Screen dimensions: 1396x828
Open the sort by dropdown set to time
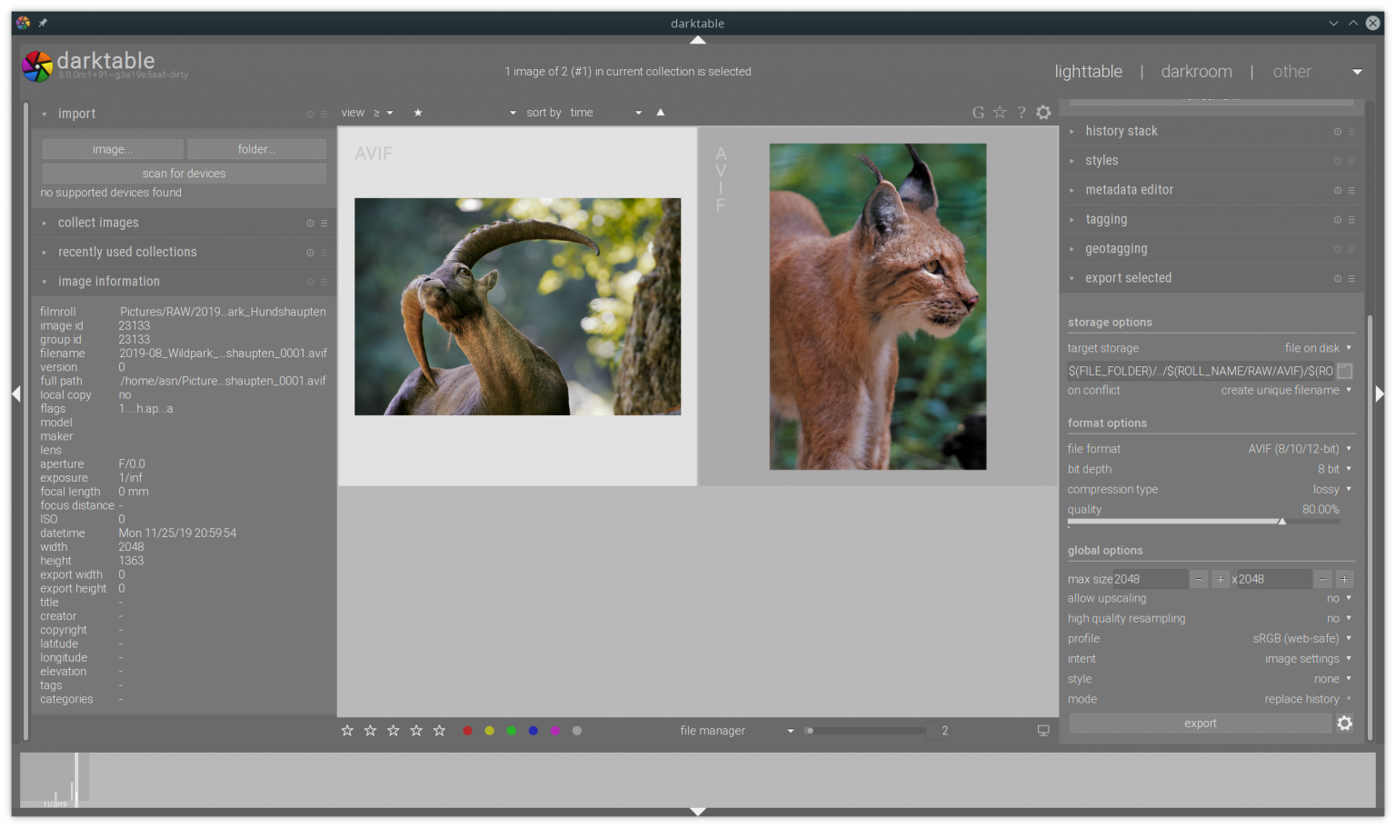(x=600, y=112)
